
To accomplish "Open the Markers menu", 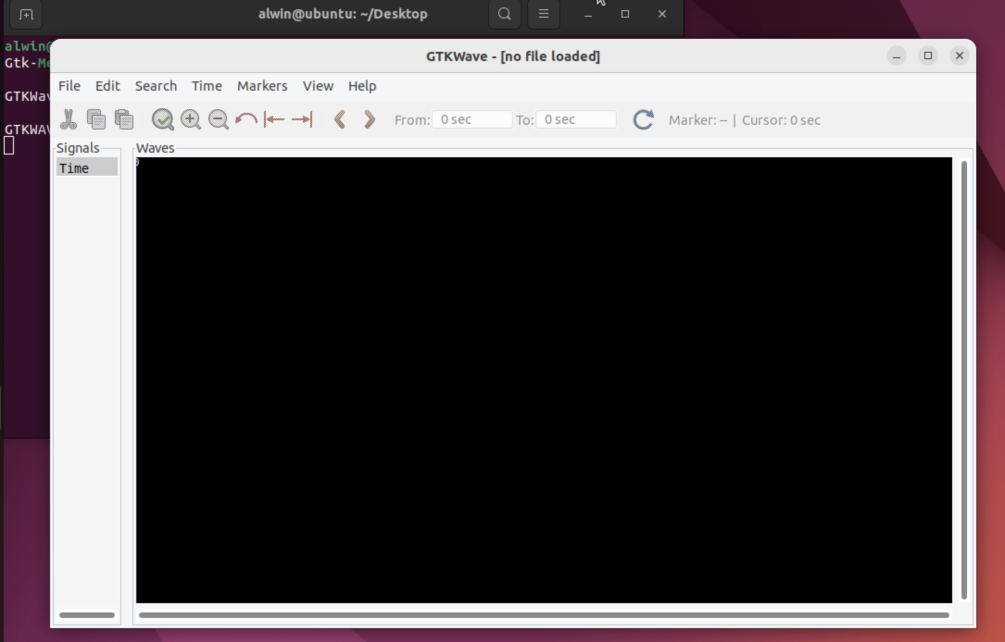I will (262, 86).
